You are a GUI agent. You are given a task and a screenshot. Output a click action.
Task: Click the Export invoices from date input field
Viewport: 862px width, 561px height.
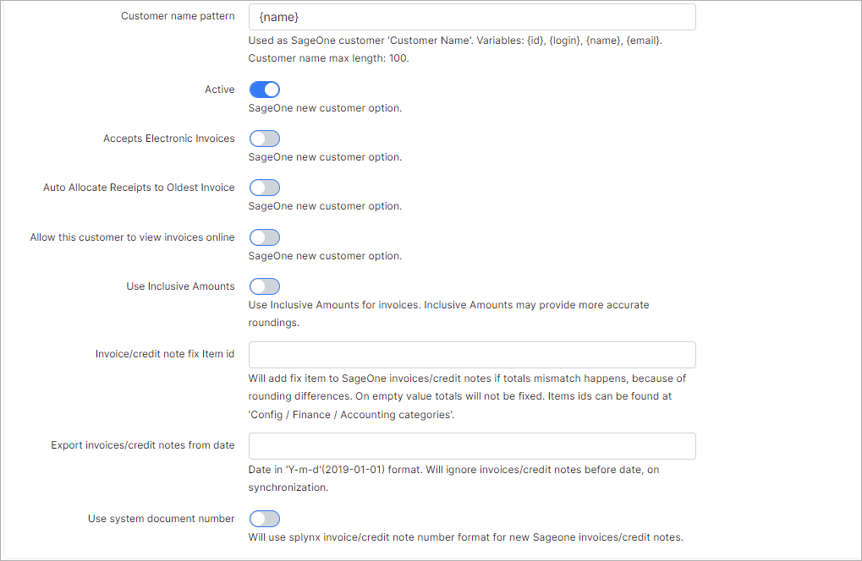pos(471,446)
